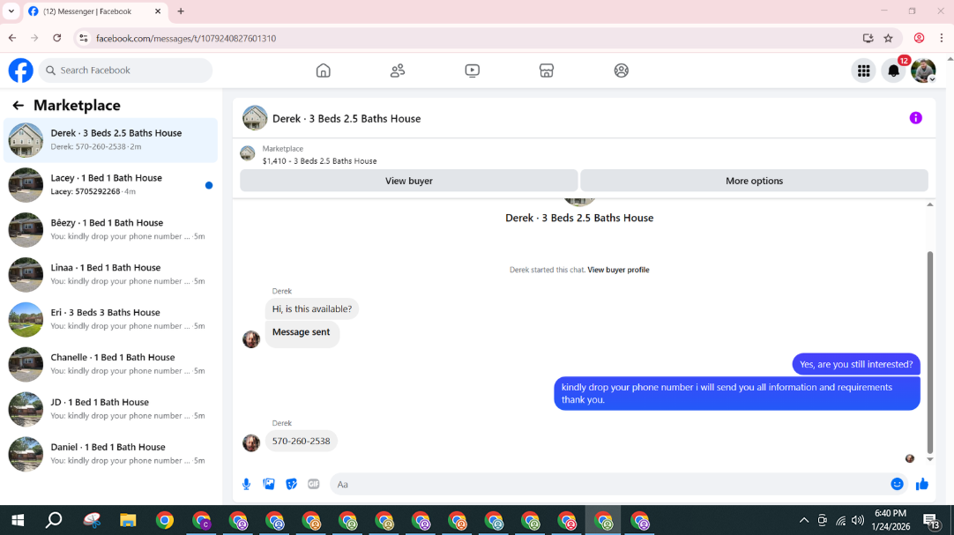Show hidden system tray icons

[804, 520]
